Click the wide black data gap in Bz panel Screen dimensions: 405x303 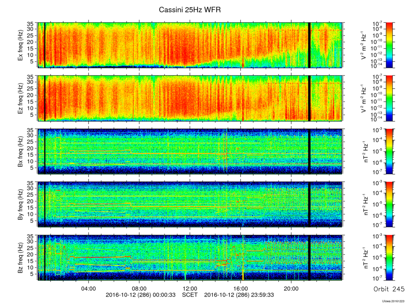[x=309, y=258]
